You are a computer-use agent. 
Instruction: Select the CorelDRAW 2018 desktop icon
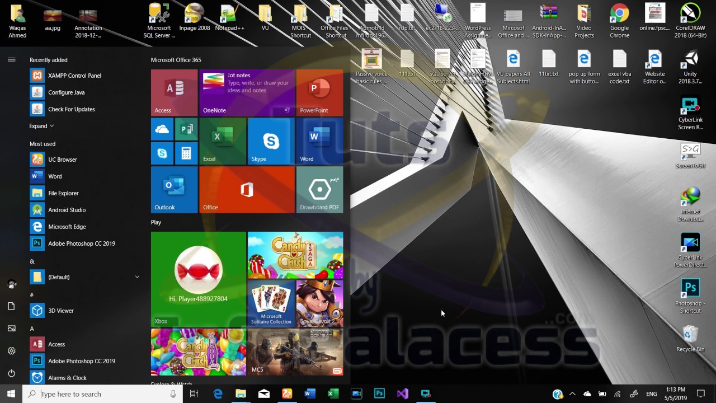(690, 21)
